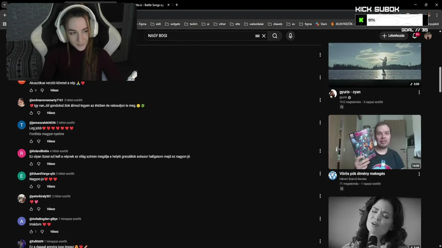Like @peterkiraly301's hearts comment
Screen dimensions: 442x248
(31, 209)
